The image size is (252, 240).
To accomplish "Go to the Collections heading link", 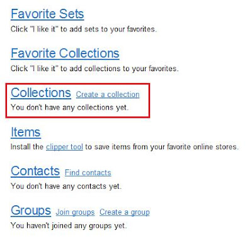I will [x=41, y=93].
